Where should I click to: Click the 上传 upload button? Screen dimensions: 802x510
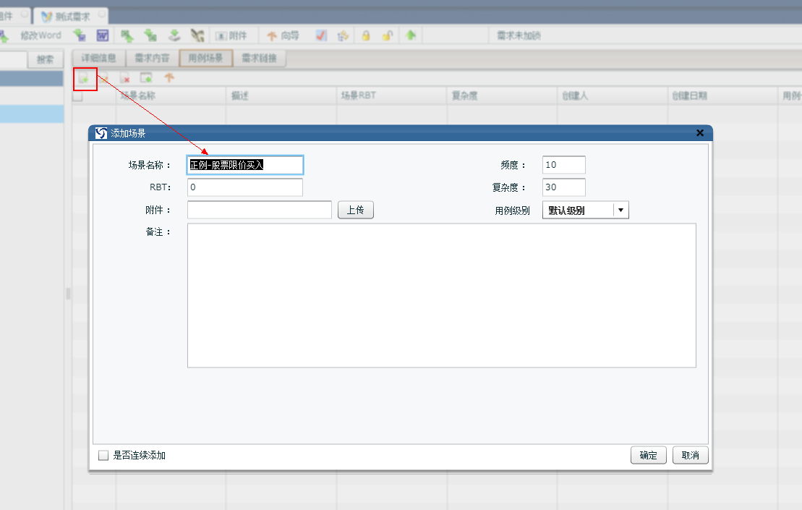(355, 211)
